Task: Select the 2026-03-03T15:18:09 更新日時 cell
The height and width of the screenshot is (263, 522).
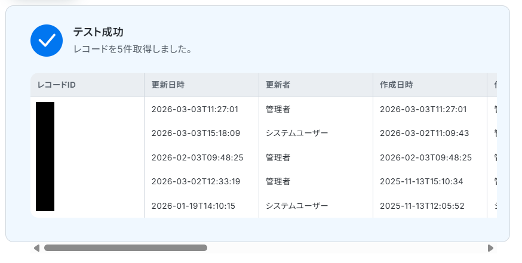Action: [x=196, y=133]
